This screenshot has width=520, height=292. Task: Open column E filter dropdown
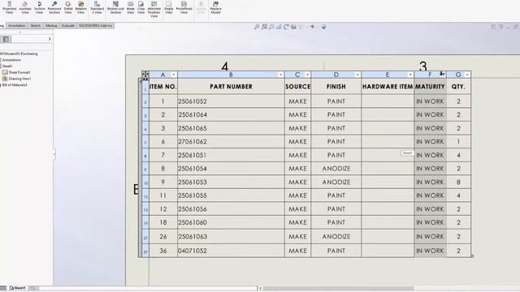coord(410,75)
